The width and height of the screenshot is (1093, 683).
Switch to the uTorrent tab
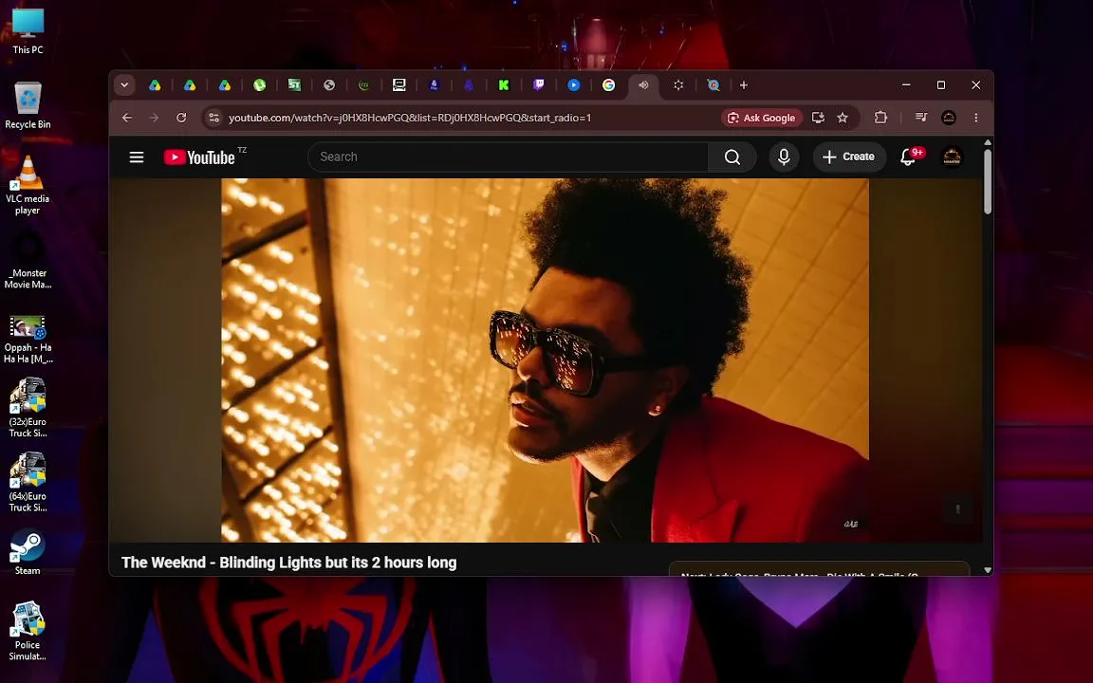point(259,85)
